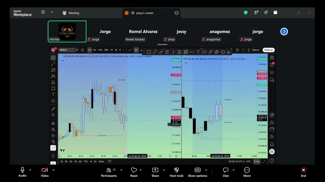This screenshot has height=182, width=325.
Task: Expand the timeframe dropdown arrow after D
Action: pos(124,50)
